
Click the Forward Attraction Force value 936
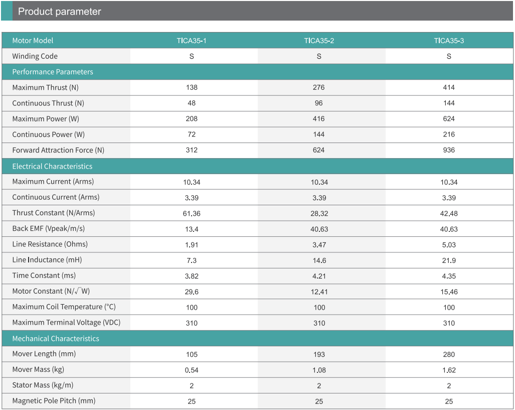[449, 150]
